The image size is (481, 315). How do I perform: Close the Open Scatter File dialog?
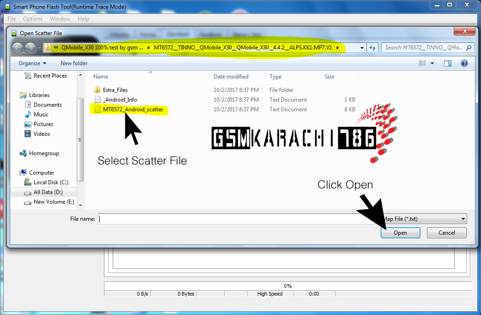click(x=464, y=31)
